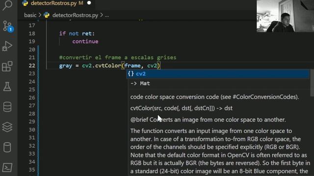Open the Run and Debug view
314x176 pixels.
[x=7, y=46]
